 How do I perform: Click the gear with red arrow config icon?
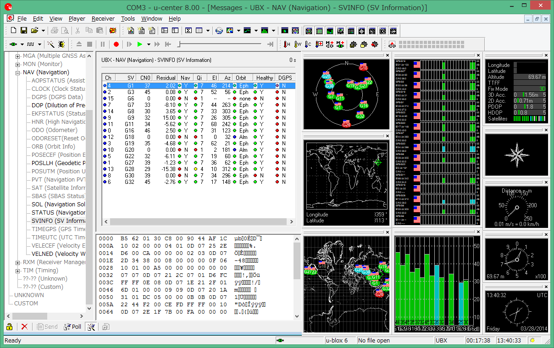tap(375, 44)
